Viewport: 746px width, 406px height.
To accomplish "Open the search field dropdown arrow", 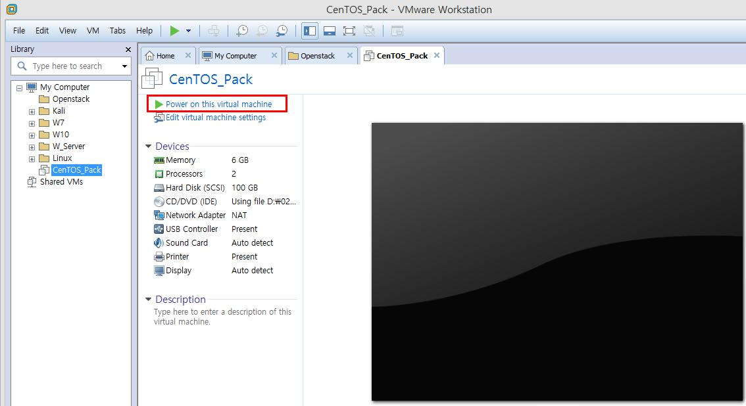I will [x=124, y=66].
